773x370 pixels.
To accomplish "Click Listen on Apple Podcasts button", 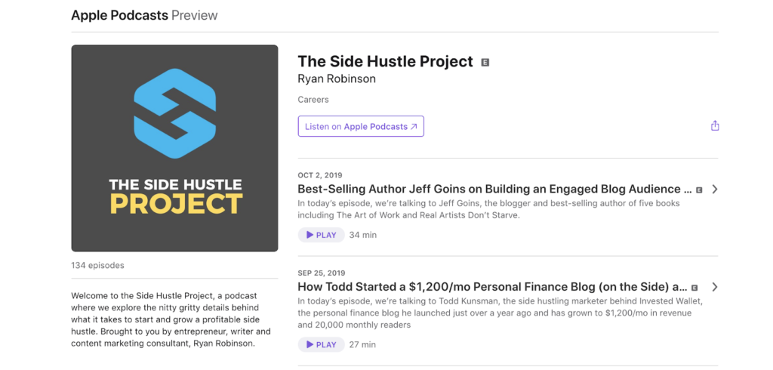I will (361, 127).
